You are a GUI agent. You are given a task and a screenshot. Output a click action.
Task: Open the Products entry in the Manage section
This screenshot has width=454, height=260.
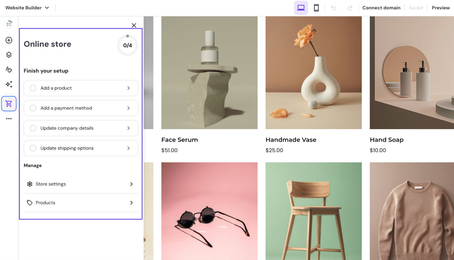[x=81, y=202]
